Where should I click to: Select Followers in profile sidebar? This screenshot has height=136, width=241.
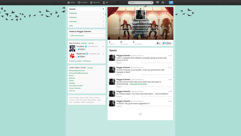coord(87,18)
